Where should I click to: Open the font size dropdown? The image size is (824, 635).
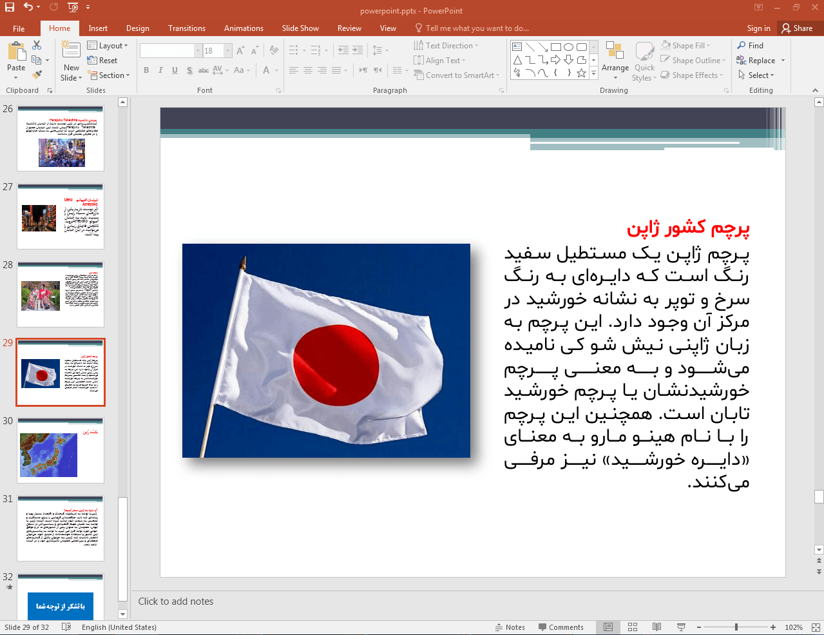227,50
